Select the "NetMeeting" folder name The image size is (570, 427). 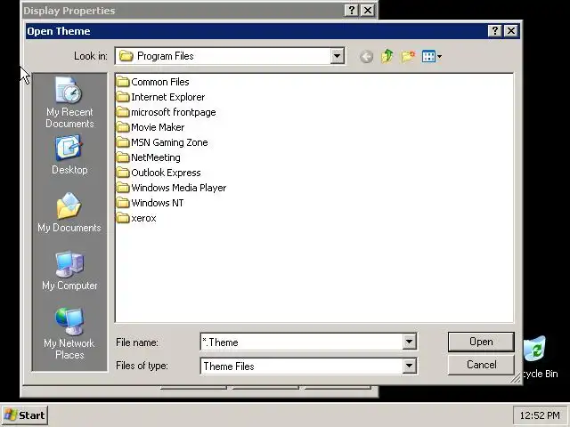[156, 157]
